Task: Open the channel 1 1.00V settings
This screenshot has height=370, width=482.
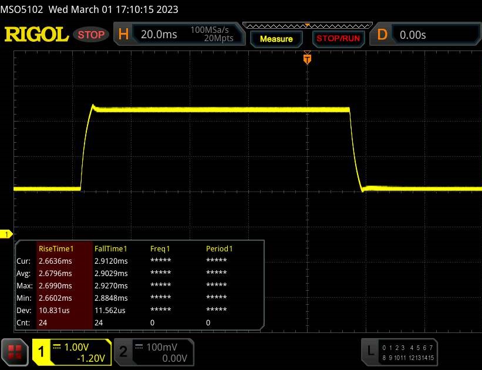Action: pyautogui.click(x=72, y=352)
